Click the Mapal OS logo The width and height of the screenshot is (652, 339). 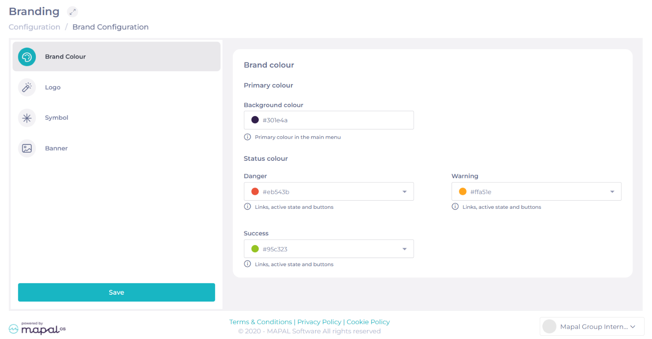click(x=37, y=328)
